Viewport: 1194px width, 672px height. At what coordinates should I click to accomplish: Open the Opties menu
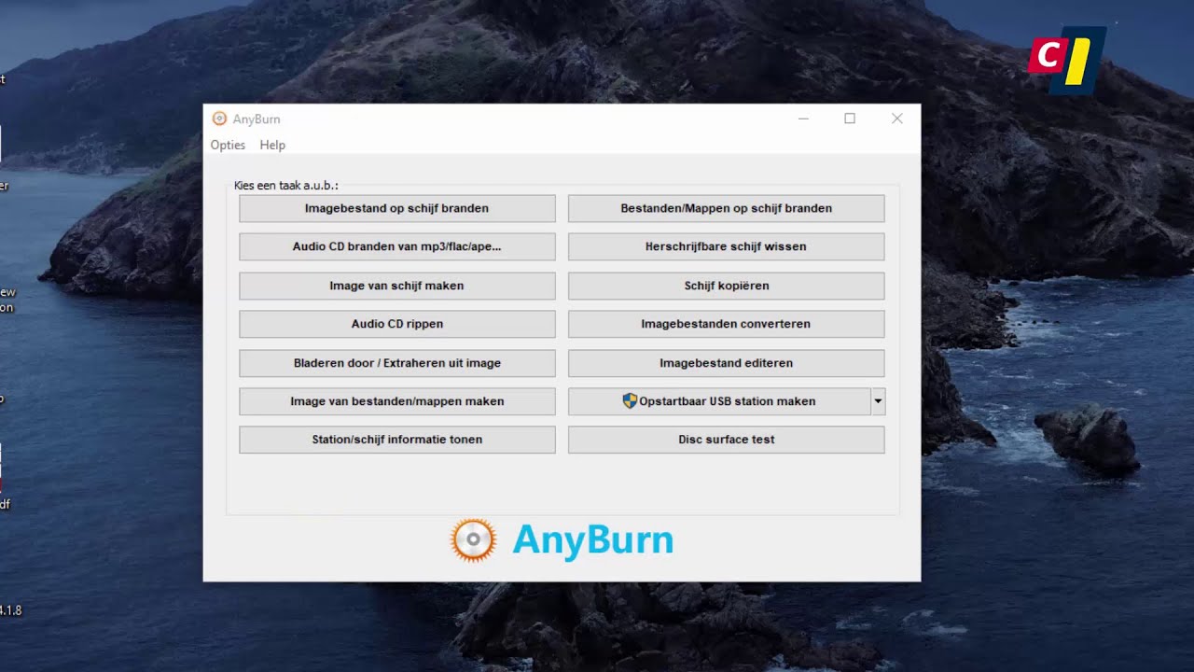(228, 145)
